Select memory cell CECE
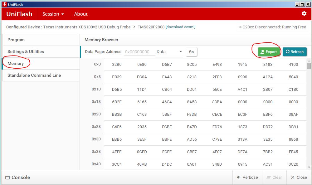 217,114
